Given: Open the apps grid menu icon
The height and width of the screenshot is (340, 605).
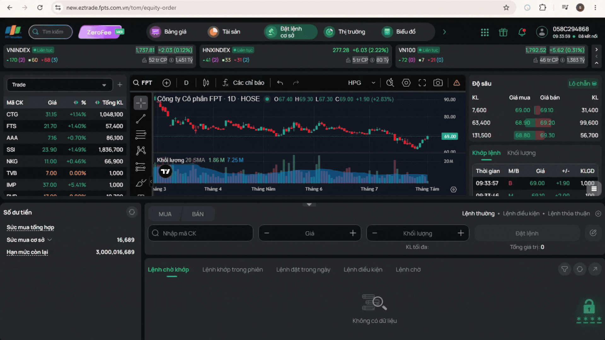Looking at the screenshot, I should [485, 32].
